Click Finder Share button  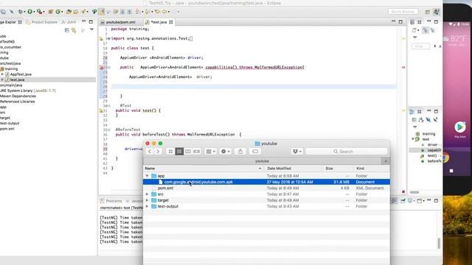pyautogui.click(x=240, y=152)
